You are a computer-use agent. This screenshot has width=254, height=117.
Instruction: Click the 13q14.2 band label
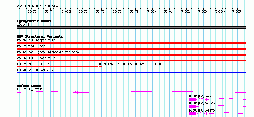(23, 25)
